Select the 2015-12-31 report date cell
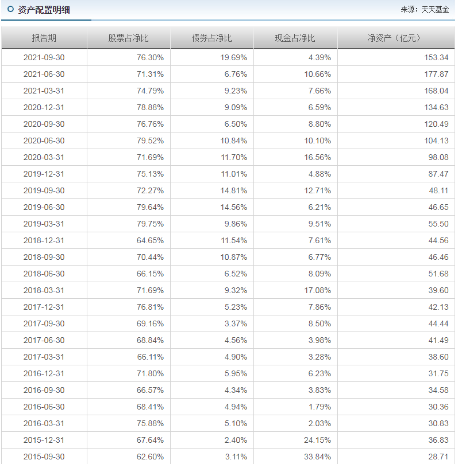 click(x=44, y=440)
